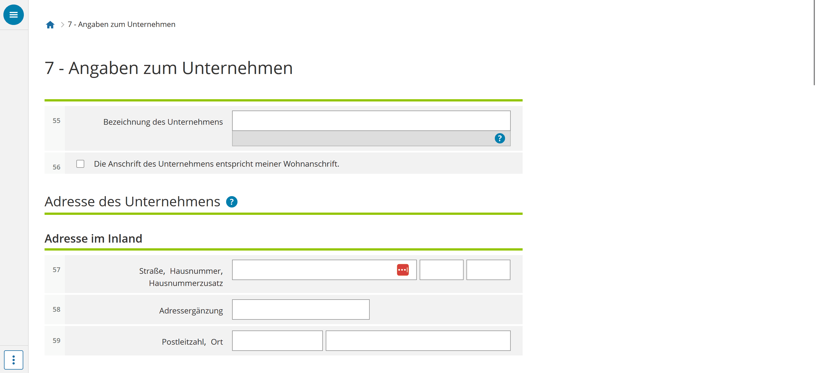Click the home icon in the breadcrumb
816x373 pixels.
[x=50, y=24]
